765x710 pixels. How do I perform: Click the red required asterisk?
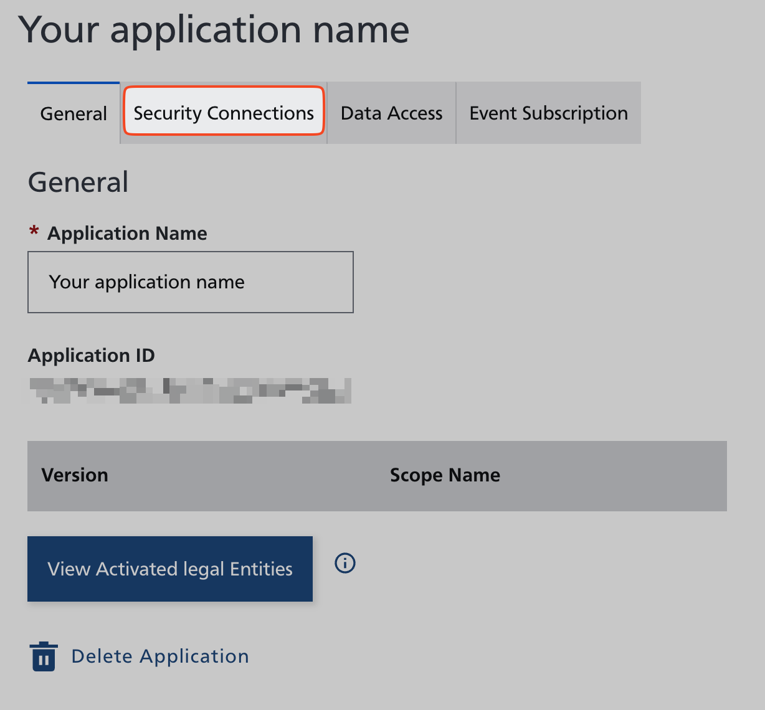coord(34,232)
